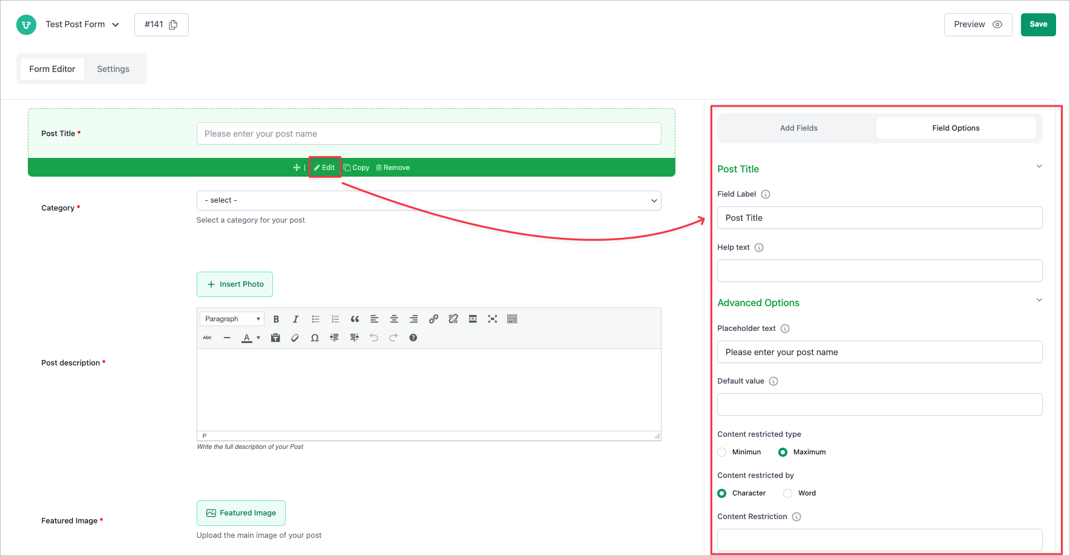Select Maximum as content restricted type
The width and height of the screenshot is (1070, 556).
coord(783,452)
